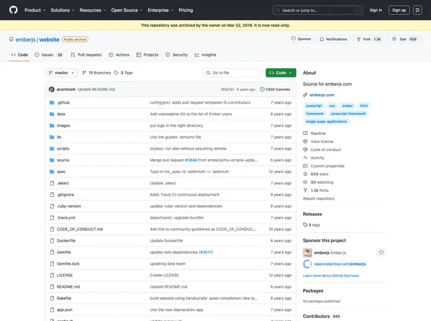Open the Projects tab
Image resolution: width=431 pixels, height=321 pixels.
[147, 55]
